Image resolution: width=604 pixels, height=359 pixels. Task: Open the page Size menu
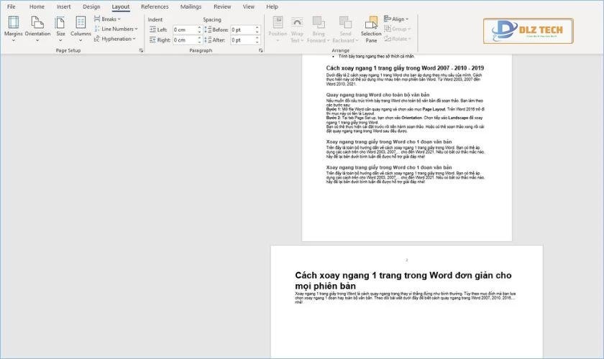(60, 27)
